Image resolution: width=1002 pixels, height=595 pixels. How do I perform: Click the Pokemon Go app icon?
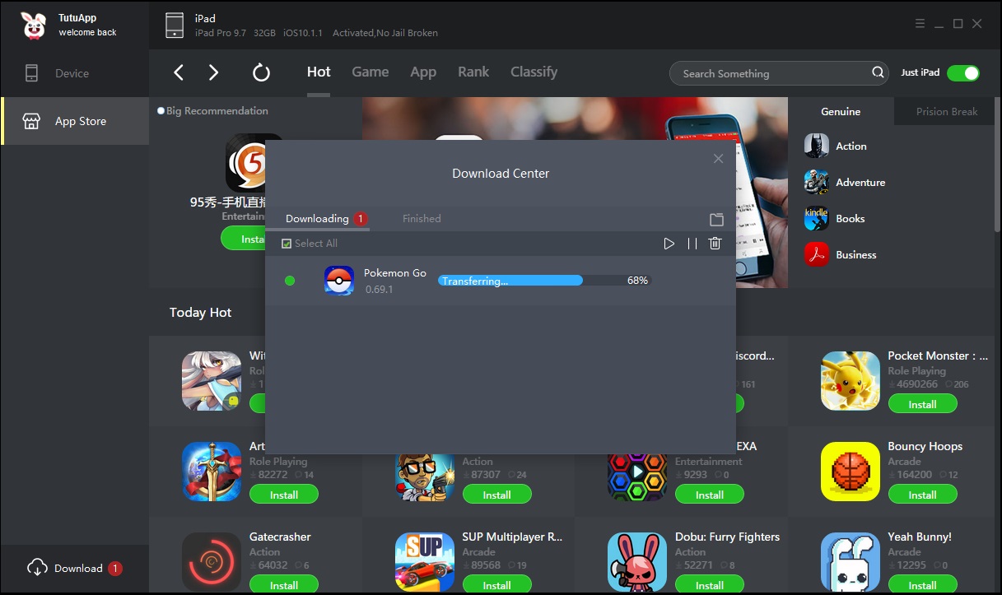pyautogui.click(x=339, y=281)
